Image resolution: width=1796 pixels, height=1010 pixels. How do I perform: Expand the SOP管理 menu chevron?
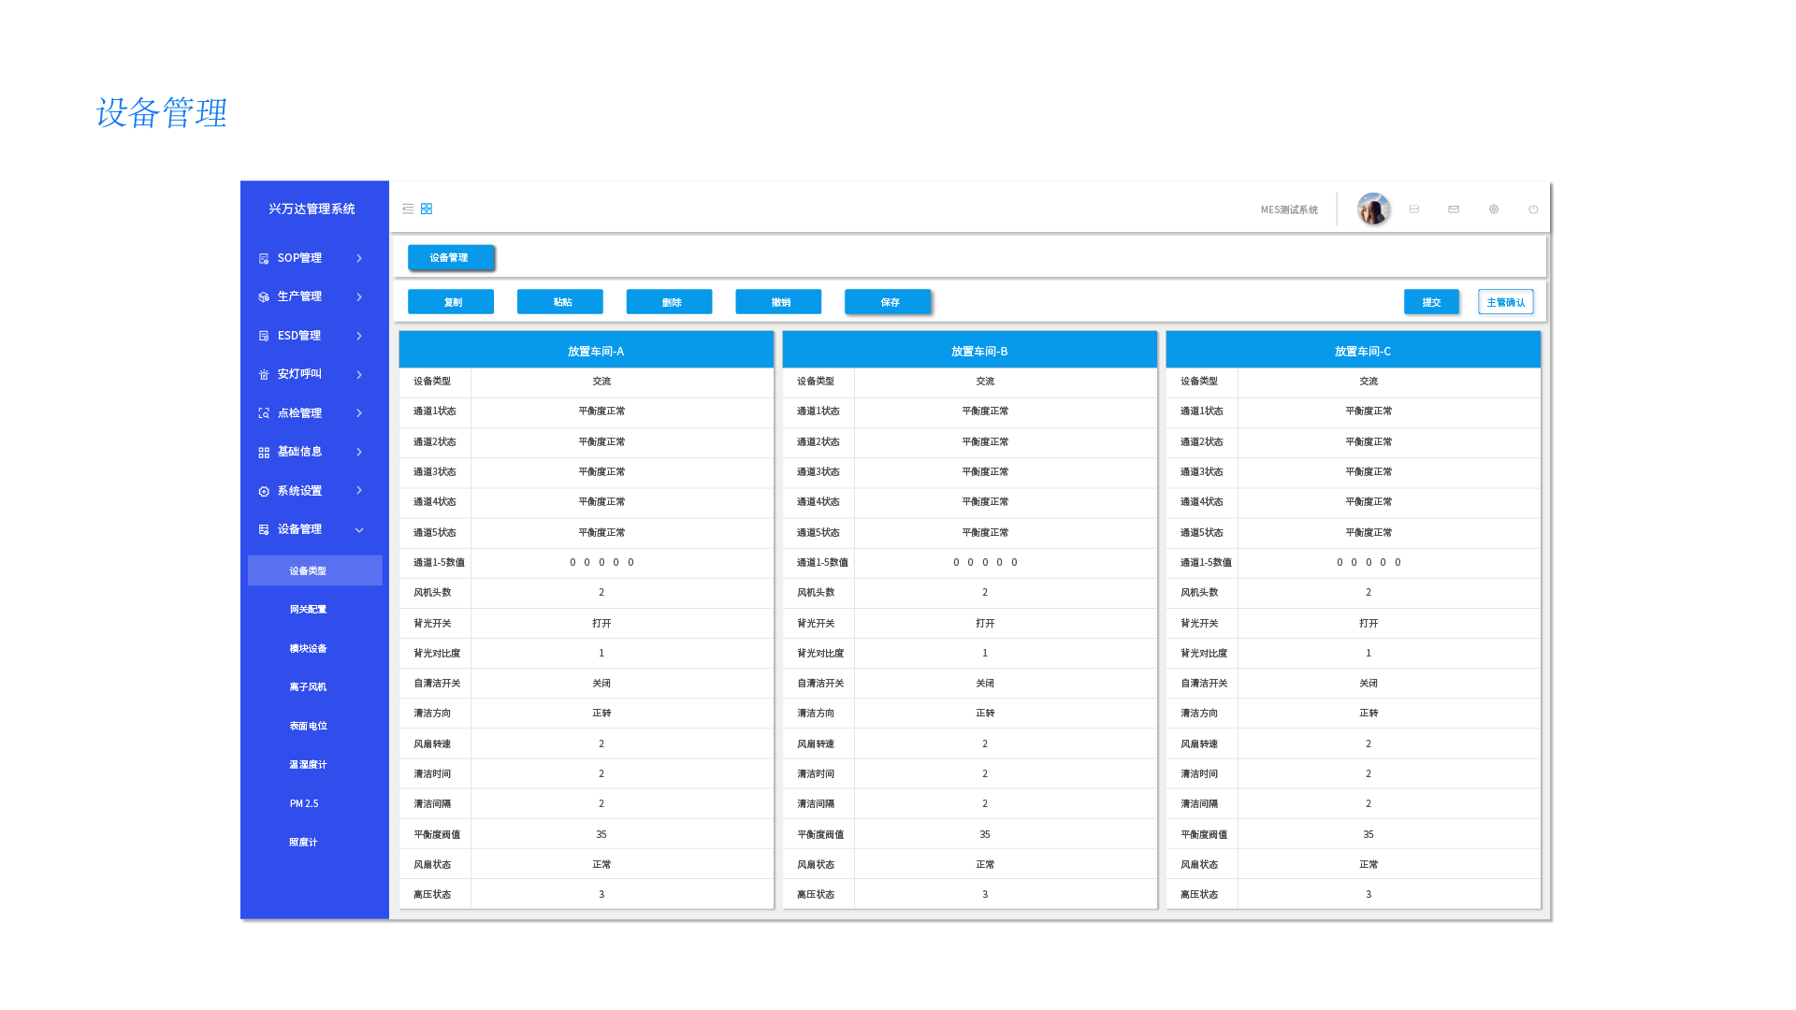[x=359, y=258]
